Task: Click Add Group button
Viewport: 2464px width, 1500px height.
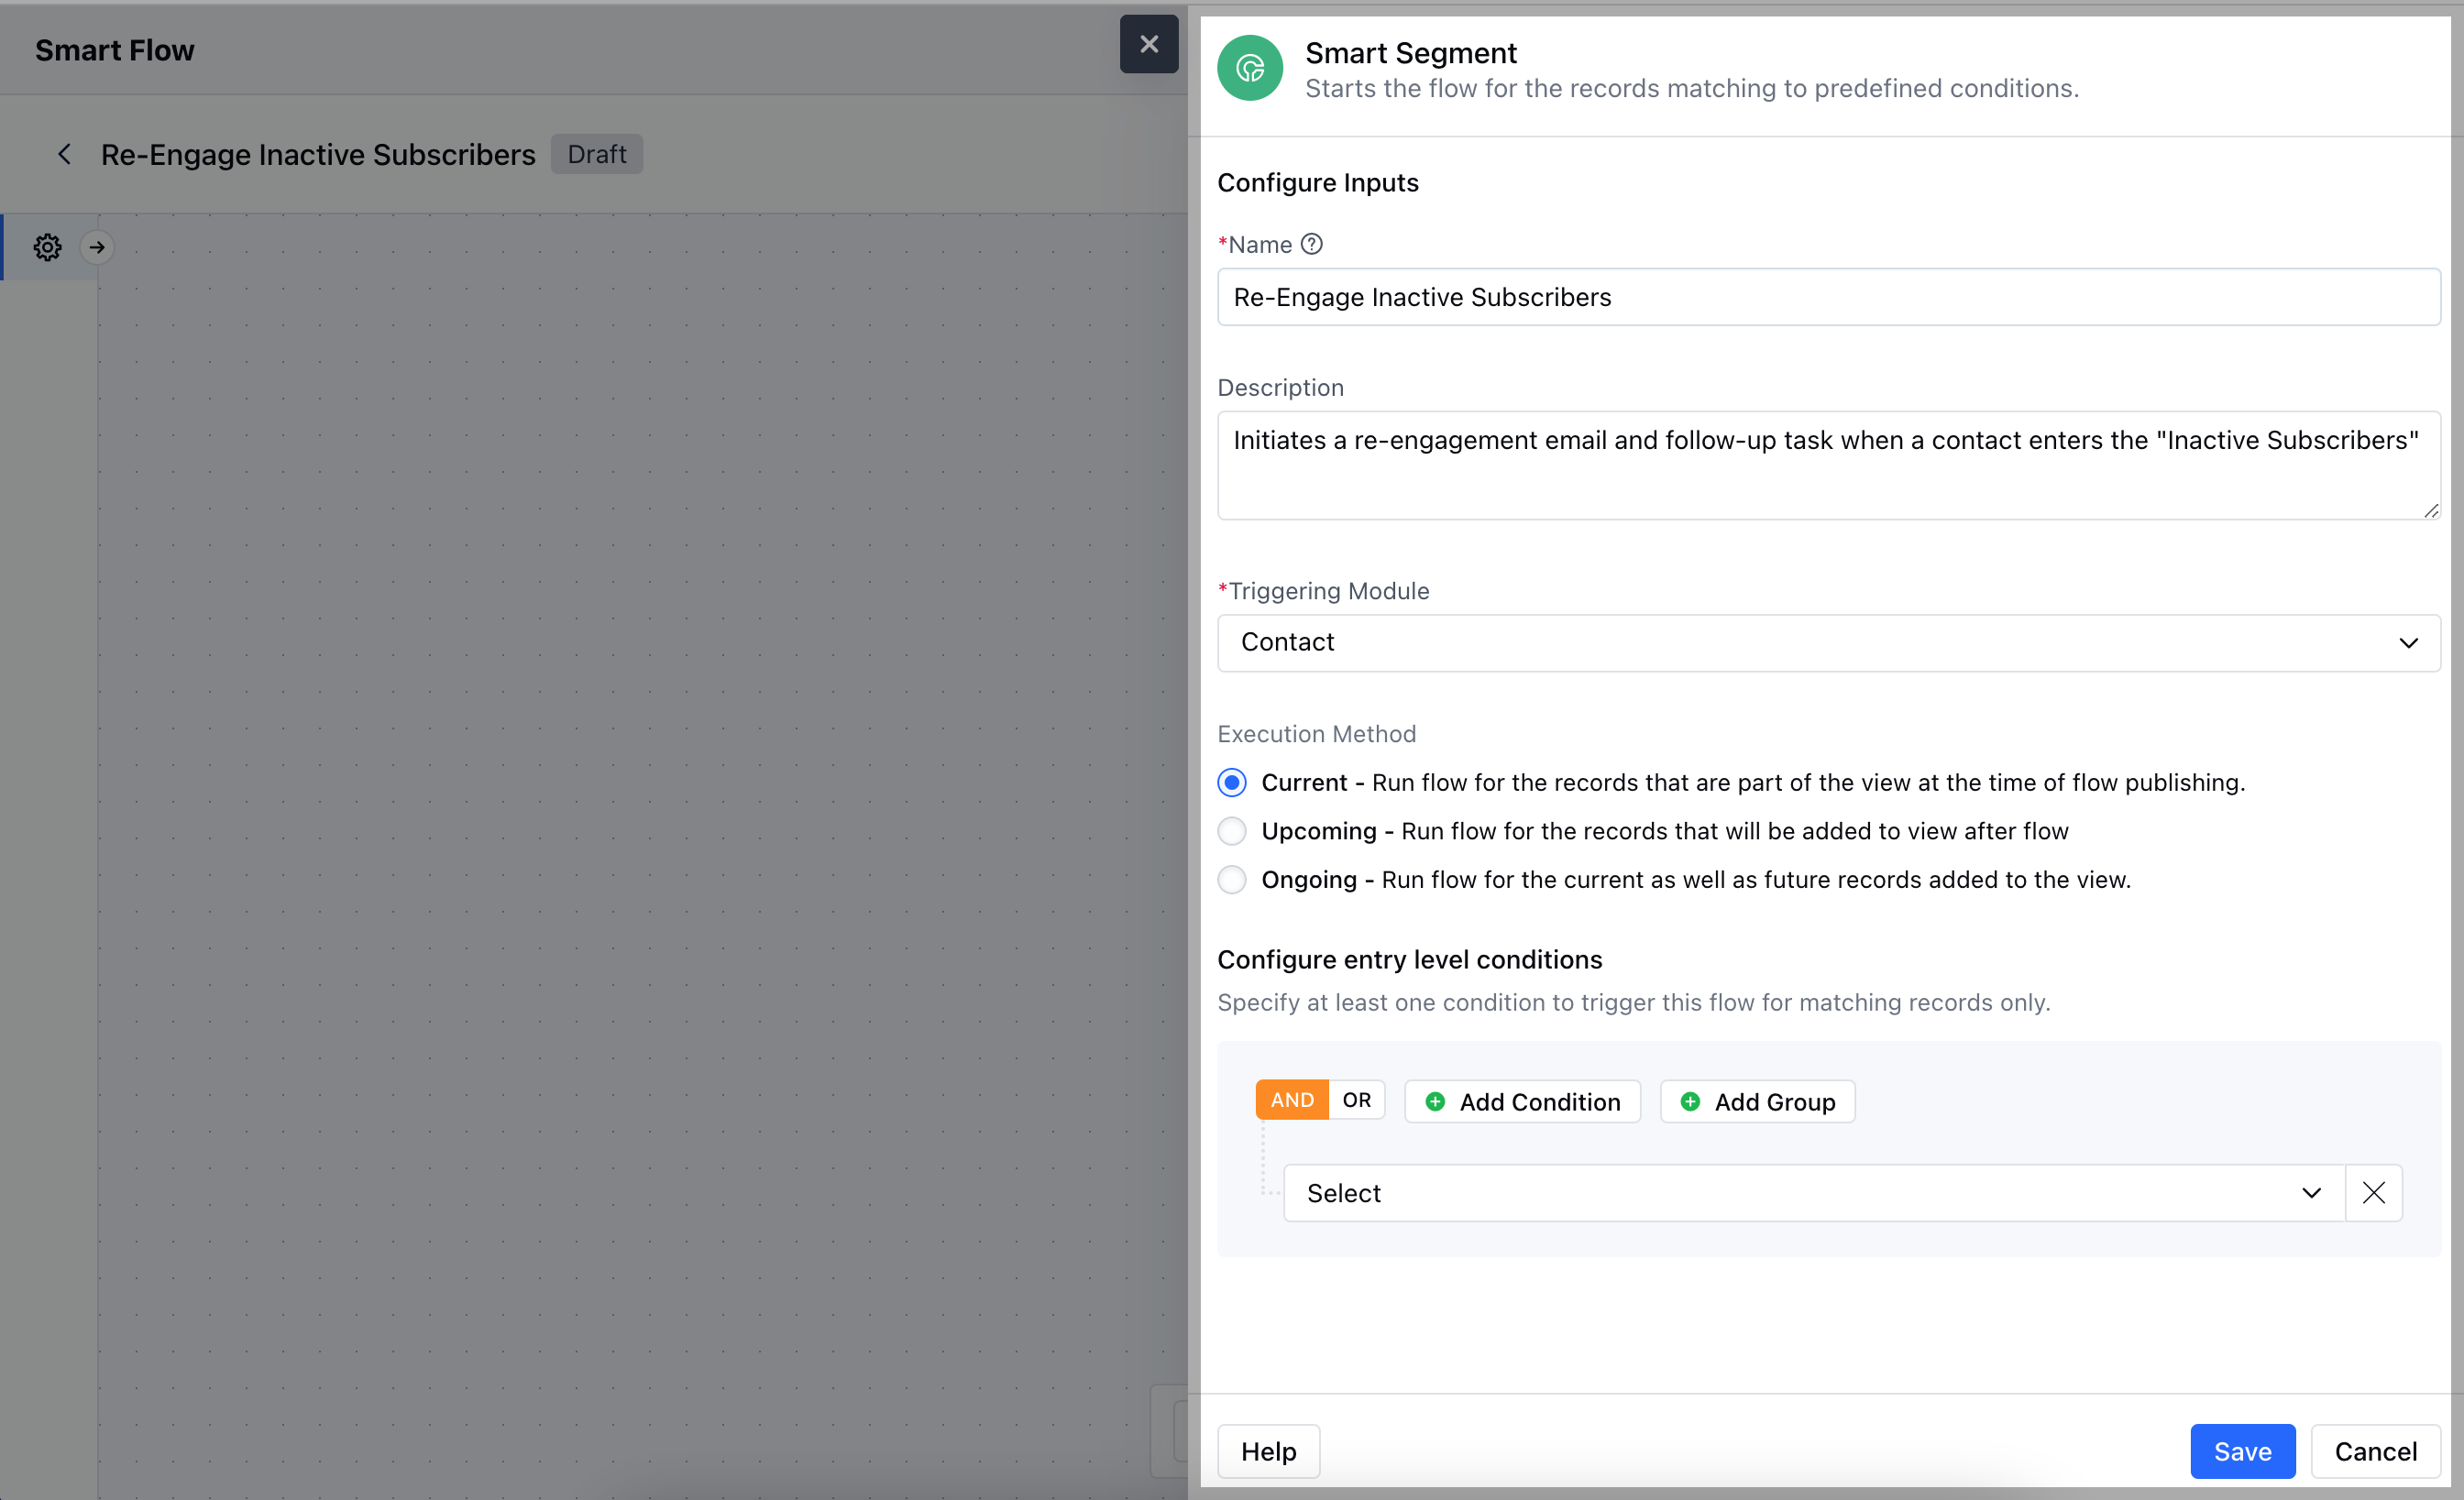Action: coord(1757,1101)
